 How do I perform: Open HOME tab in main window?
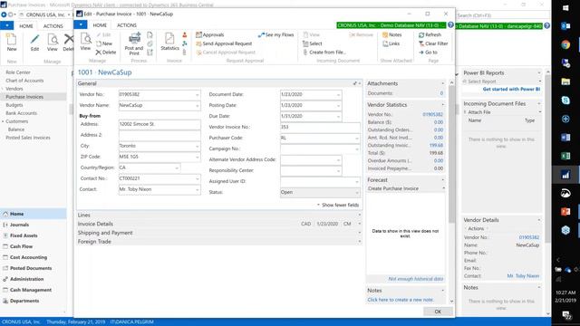[x=26, y=26]
